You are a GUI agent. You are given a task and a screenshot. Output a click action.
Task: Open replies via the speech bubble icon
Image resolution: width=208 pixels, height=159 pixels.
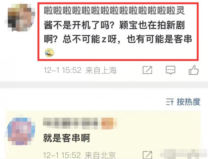pyautogui.click(x=170, y=70)
